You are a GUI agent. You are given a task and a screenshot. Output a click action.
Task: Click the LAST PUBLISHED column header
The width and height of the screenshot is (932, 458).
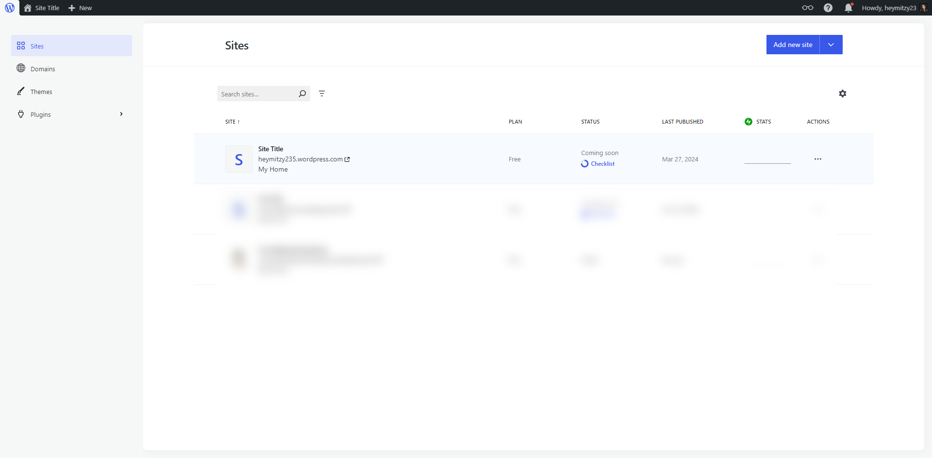[x=682, y=122]
